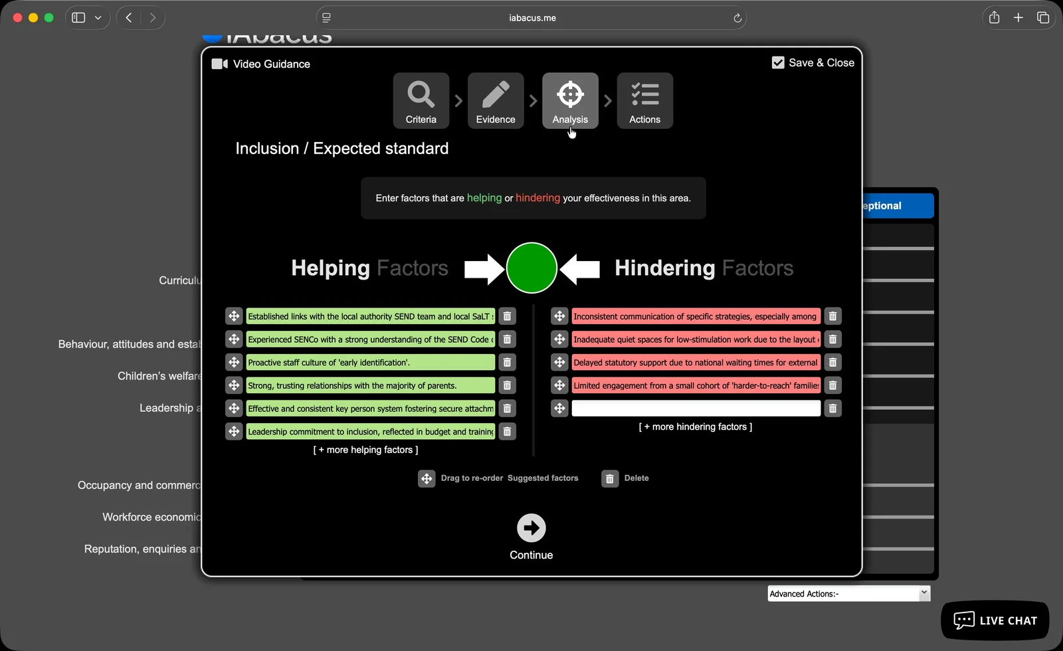Check the Save & Close checkbox
This screenshot has width=1063, height=651.
[778, 62]
